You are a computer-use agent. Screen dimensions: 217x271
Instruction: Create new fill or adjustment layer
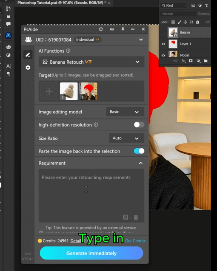pyautogui.click(x=198, y=61)
